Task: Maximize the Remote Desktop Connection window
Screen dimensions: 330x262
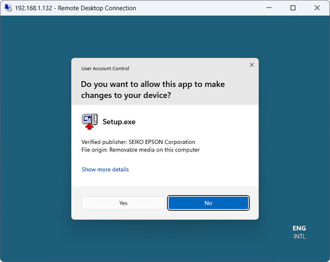Action: click(x=293, y=8)
